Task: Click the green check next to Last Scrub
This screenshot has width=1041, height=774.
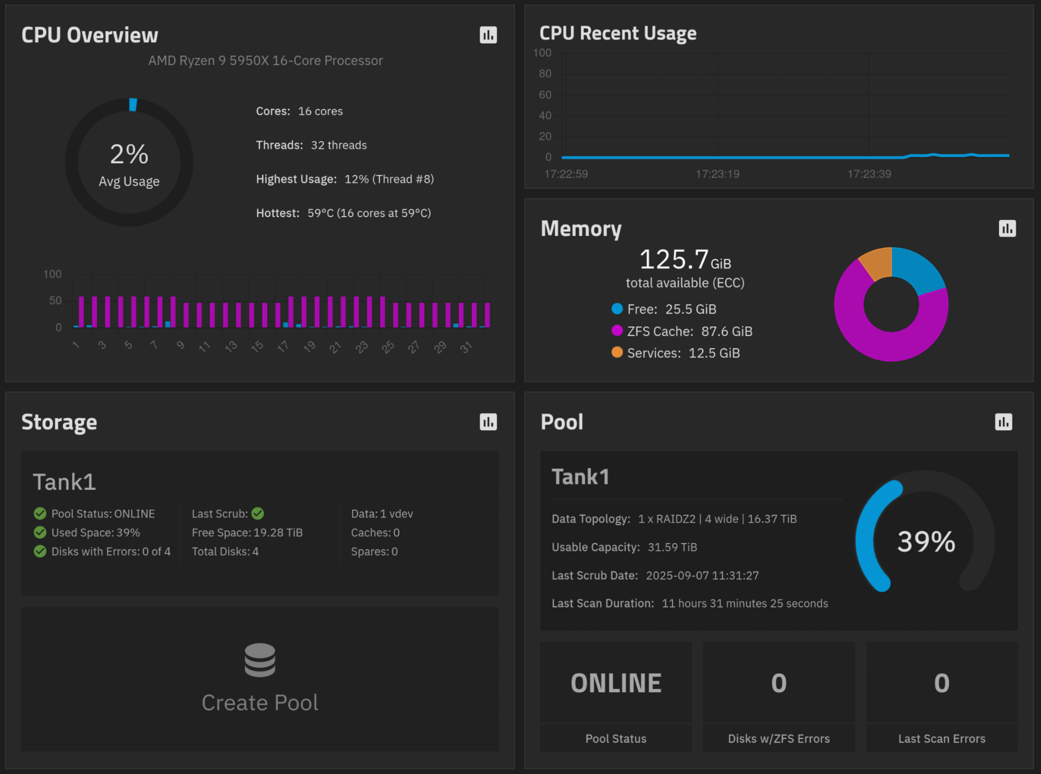Action: pyautogui.click(x=258, y=514)
